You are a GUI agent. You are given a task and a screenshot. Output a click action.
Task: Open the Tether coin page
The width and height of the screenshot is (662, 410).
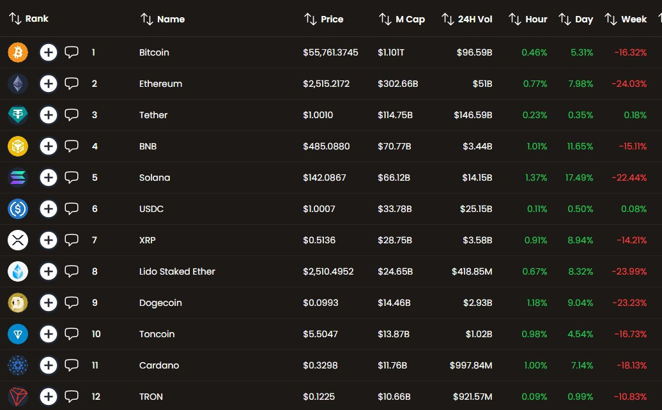(x=153, y=115)
